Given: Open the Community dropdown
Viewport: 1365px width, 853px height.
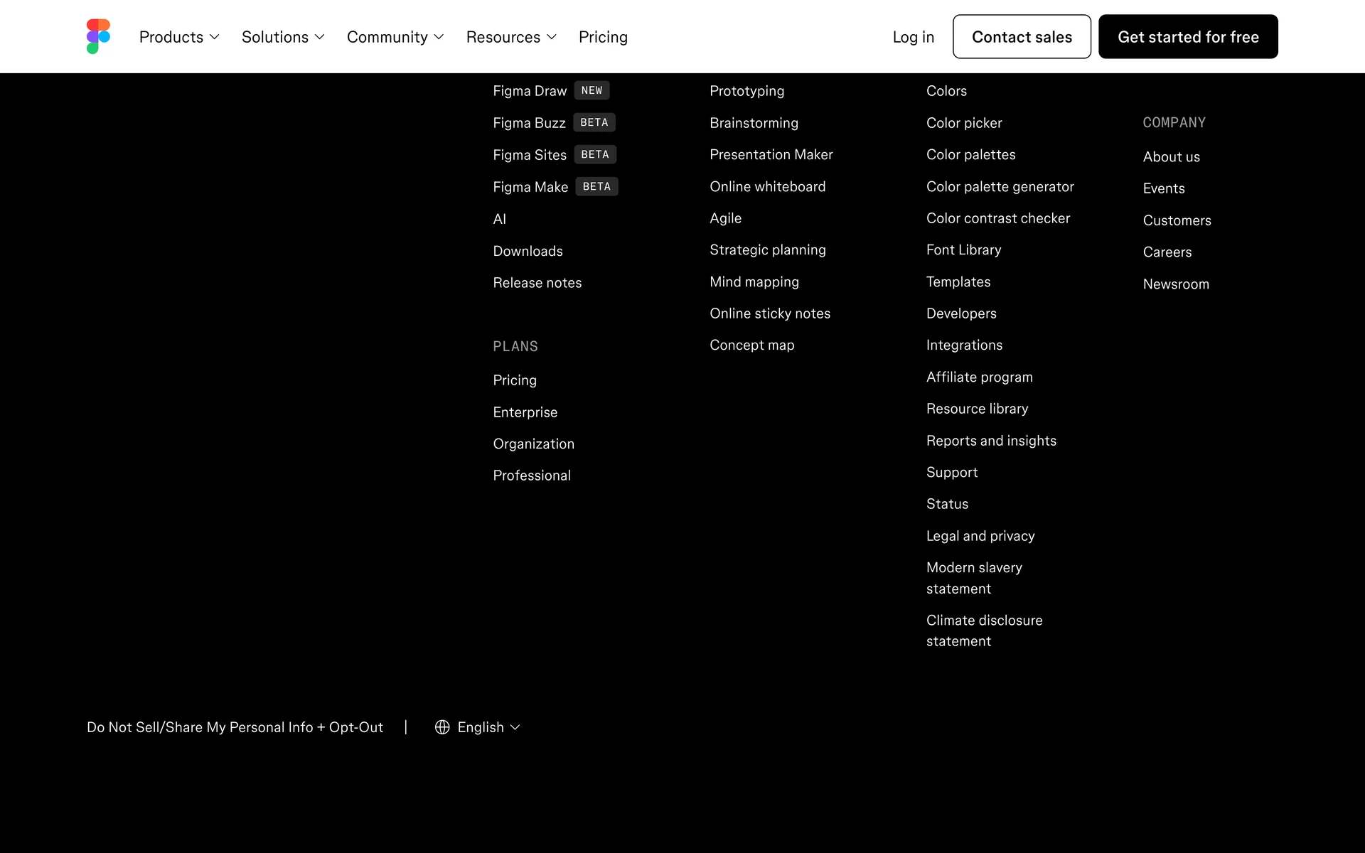Looking at the screenshot, I should [395, 37].
